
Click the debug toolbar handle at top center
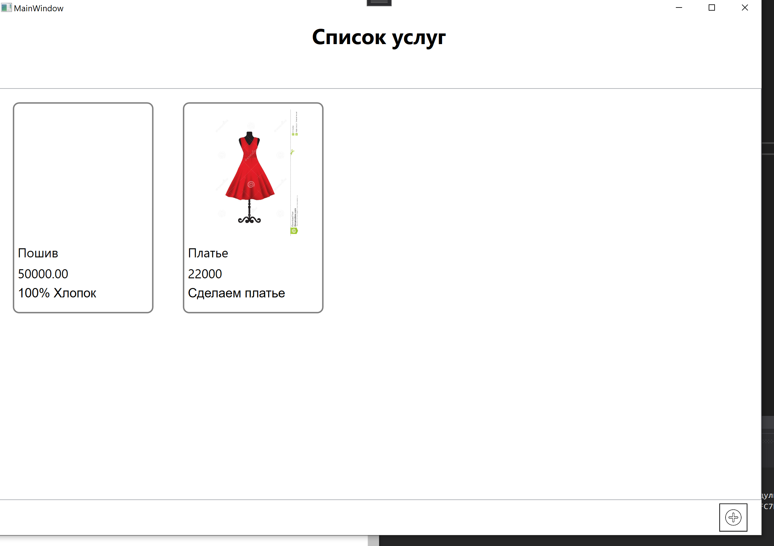tap(379, 3)
